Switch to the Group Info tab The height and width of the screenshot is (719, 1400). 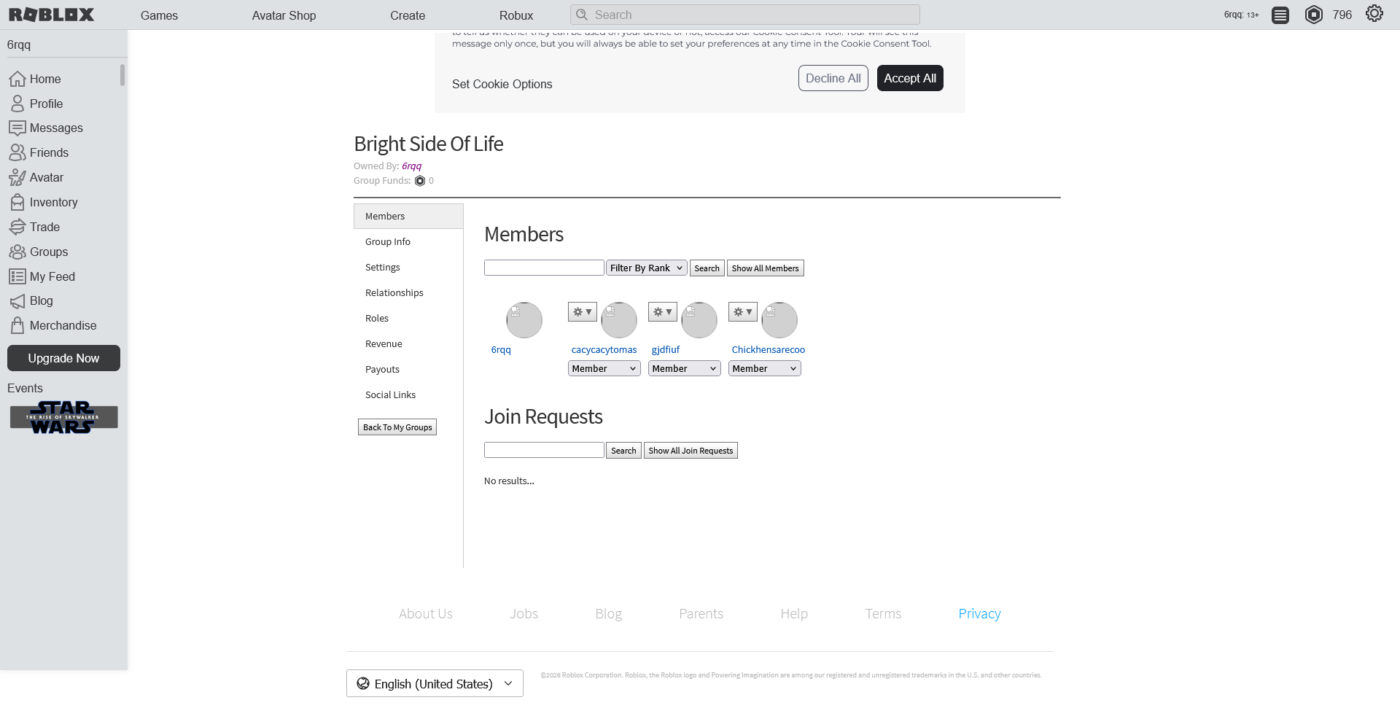point(388,242)
